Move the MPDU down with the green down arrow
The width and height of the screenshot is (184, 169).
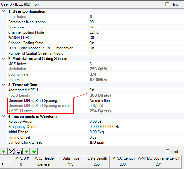34,151
